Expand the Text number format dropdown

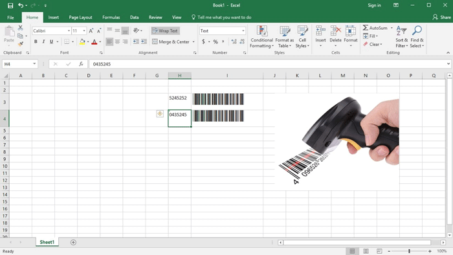pyautogui.click(x=243, y=30)
